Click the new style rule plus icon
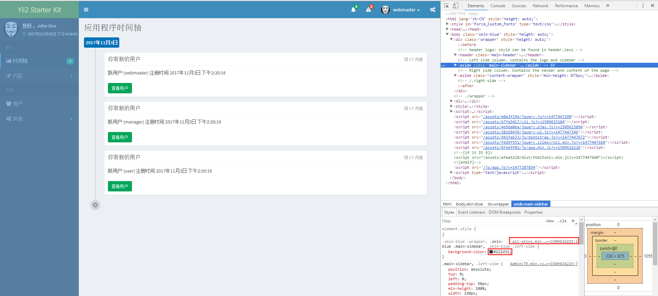Screen dimensions: 658x296 [x=573, y=221]
